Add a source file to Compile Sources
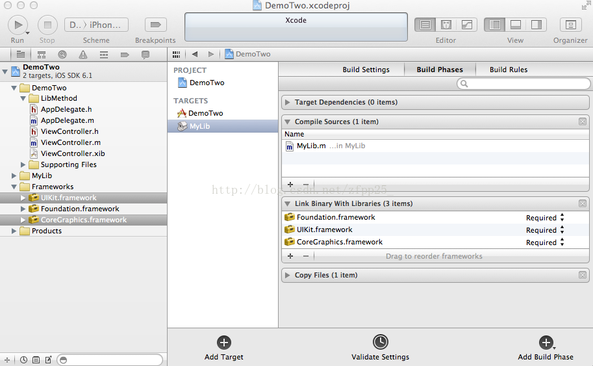This screenshot has height=366, width=593. point(290,185)
